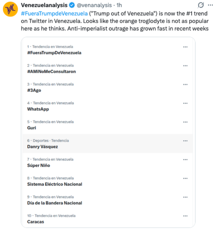Viewport: 213px width, 230px height.
Task: Select the Danry Vásquez sports trend
Action: 108,144
